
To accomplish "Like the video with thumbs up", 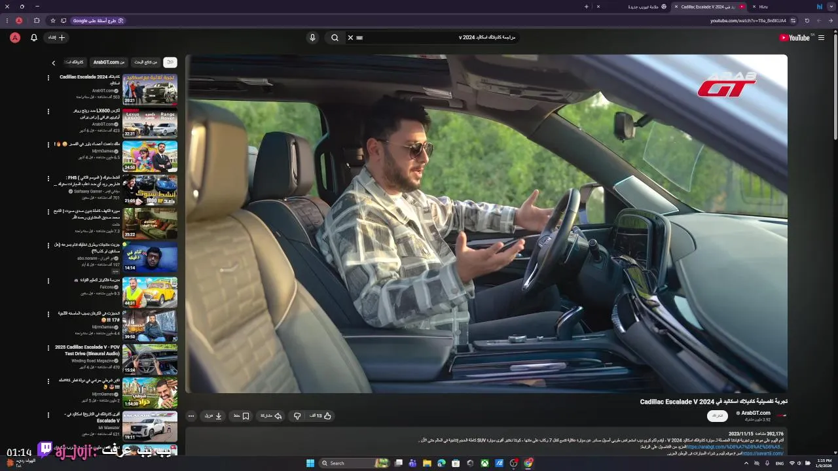I will [320, 415].
